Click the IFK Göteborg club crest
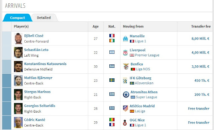214x130 pixels. coord(125,80)
